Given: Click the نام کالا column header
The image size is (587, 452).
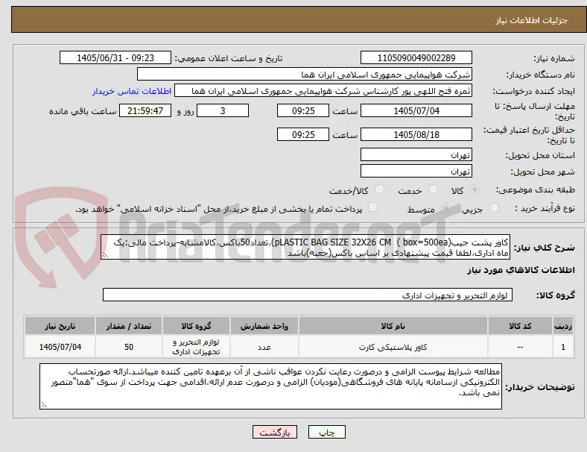Looking at the screenshot, I should pyautogui.click(x=393, y=326).
